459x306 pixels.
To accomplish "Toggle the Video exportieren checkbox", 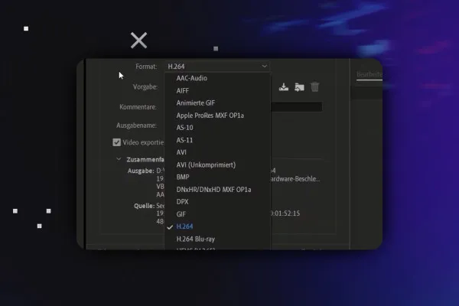I will click(x=116, y=142).
